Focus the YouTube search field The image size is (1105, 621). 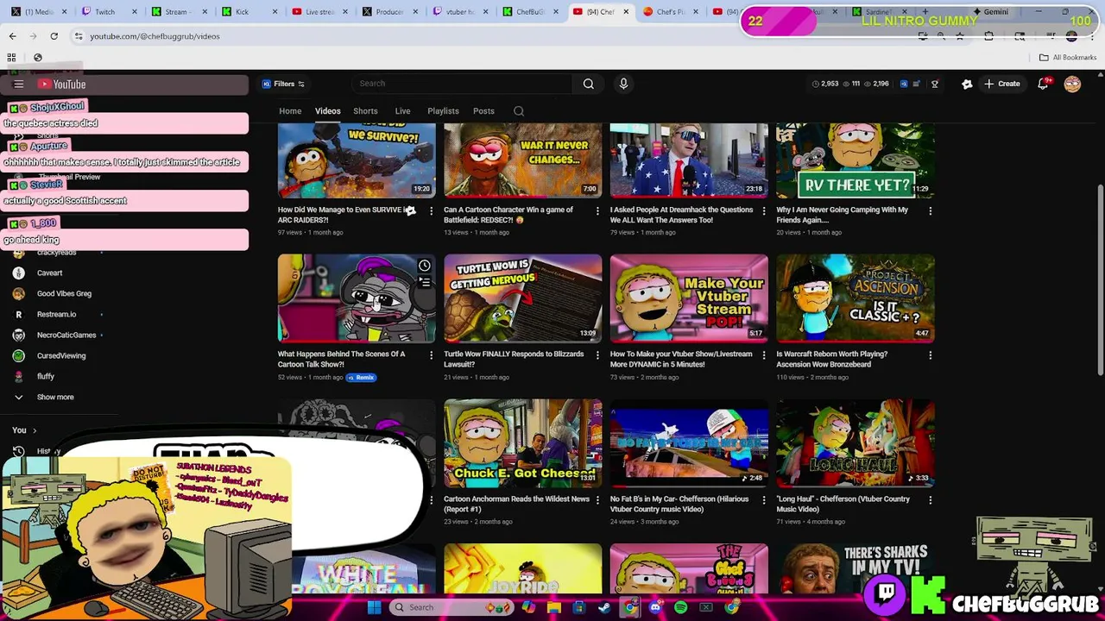point(462,84)
